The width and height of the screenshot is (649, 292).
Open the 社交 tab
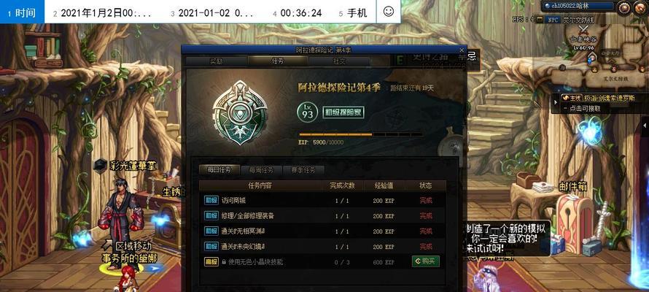pos(339,61)
